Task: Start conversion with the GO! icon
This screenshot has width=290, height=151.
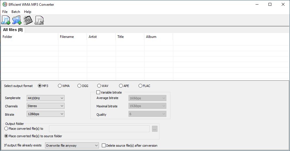Action: (x=28, y=20)
